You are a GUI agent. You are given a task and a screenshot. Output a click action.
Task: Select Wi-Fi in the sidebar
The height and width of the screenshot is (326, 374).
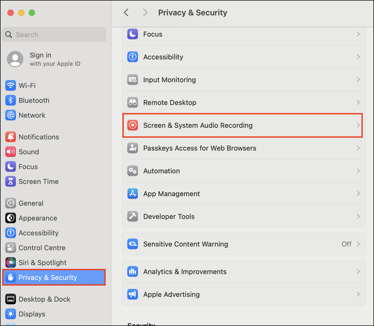[x=27, y=85]
